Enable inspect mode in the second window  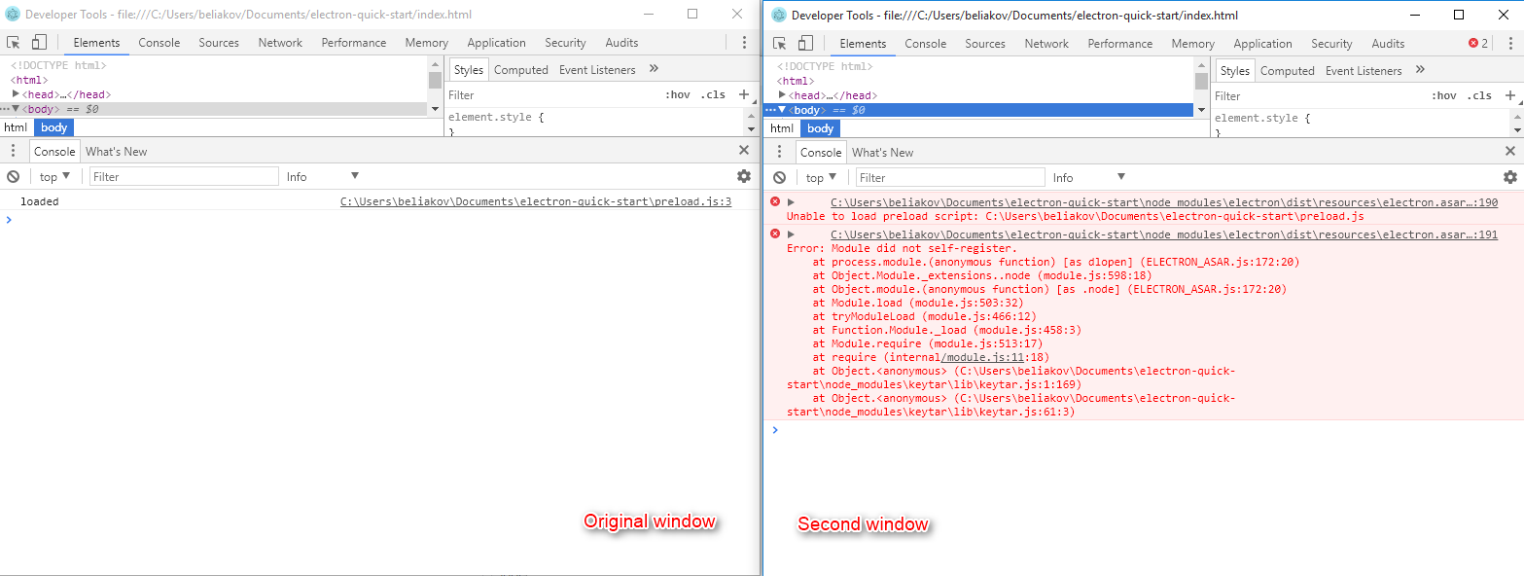click(778, 44)
